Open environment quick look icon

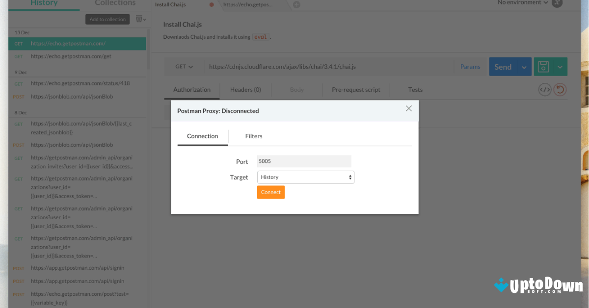[x=557, y=3]
